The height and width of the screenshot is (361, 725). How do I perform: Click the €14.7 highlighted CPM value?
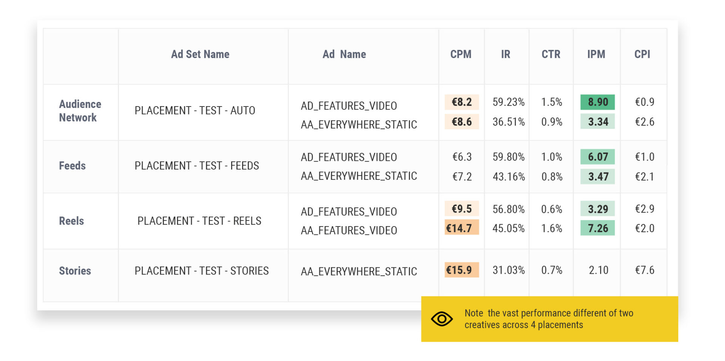(461, 228)
